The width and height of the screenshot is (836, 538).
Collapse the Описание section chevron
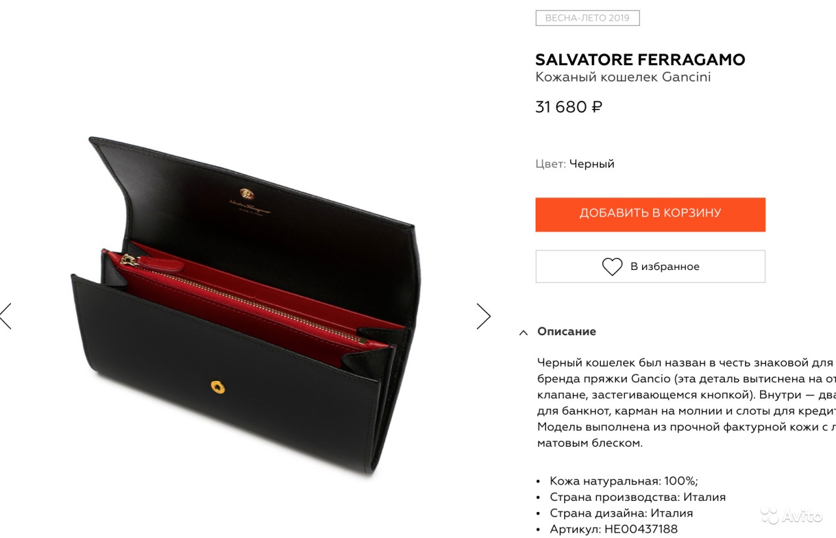click(x=523, y=333)
